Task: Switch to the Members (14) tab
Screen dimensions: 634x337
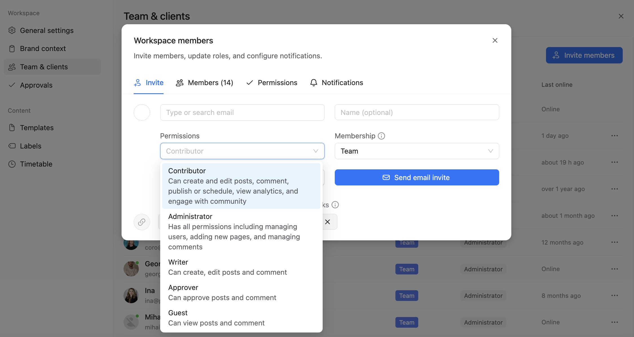Action: coord(204,83)
